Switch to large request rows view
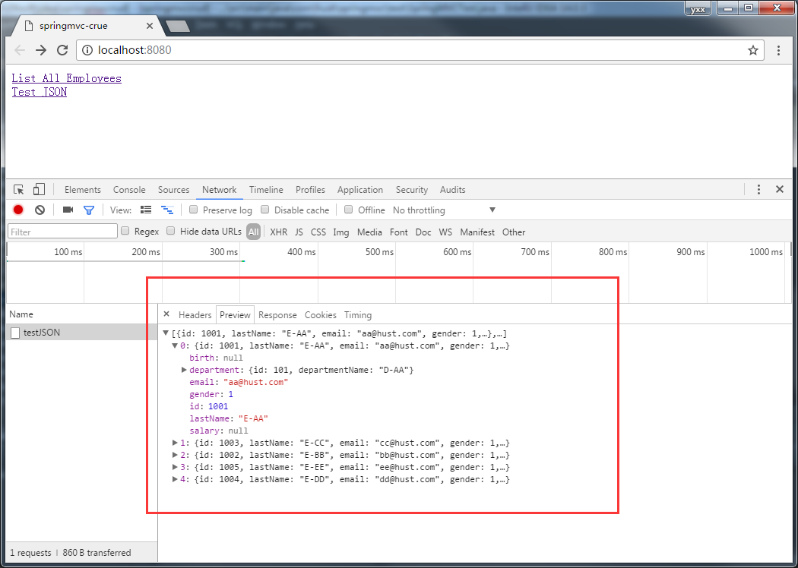This screenshot has height=568, width=798. click(x=146, y=210)
